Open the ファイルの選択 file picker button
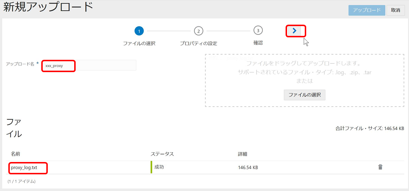Viewport: 409px width, 191px height. pyautogui.click(x=305, y=95)
